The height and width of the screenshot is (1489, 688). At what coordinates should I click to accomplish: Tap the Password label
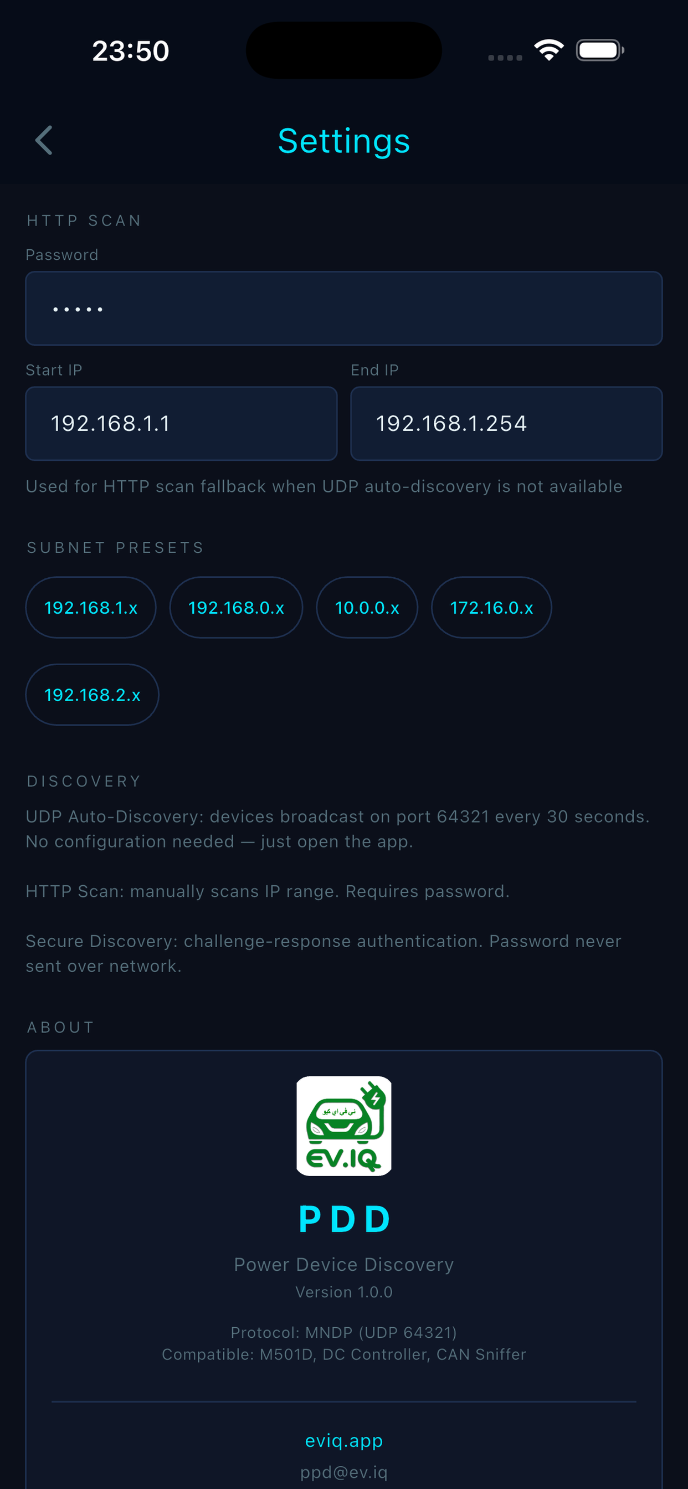click(x=62, y=255)
